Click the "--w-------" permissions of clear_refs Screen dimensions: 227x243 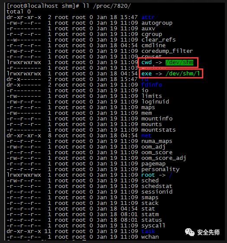point(24,40)
